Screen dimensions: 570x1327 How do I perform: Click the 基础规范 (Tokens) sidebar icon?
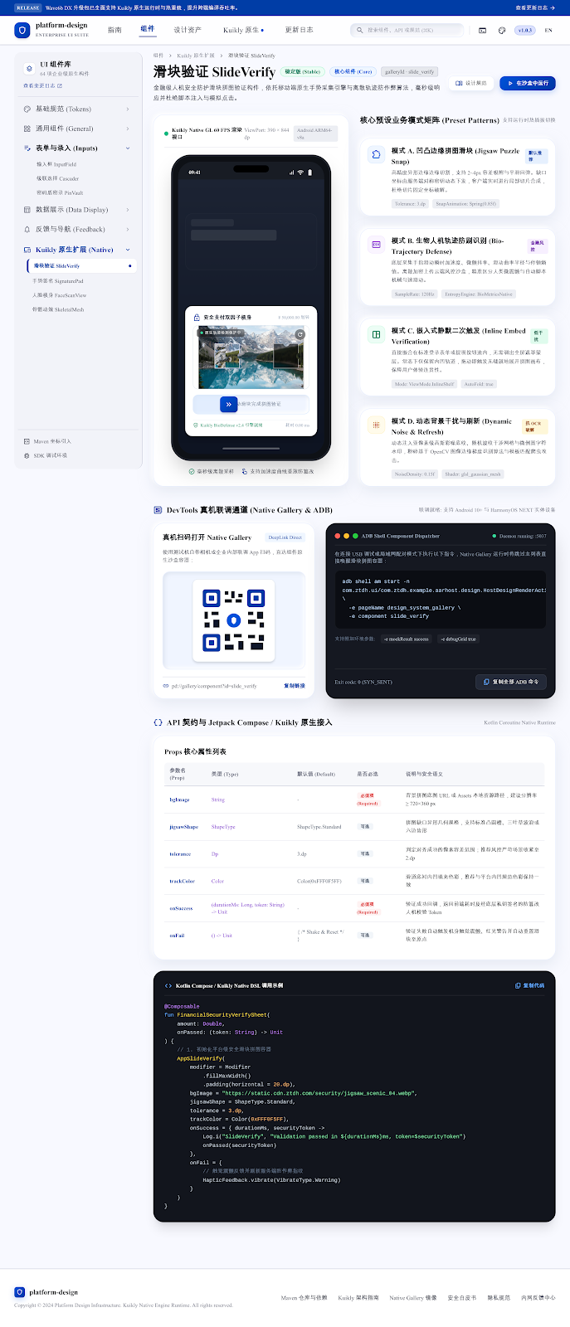pos(27,109)
